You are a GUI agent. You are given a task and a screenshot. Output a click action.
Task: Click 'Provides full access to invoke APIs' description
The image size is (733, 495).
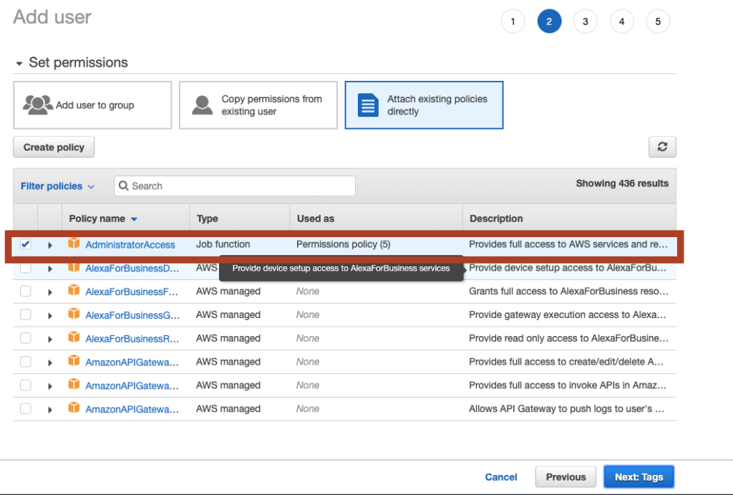click(x=568, y=385)
